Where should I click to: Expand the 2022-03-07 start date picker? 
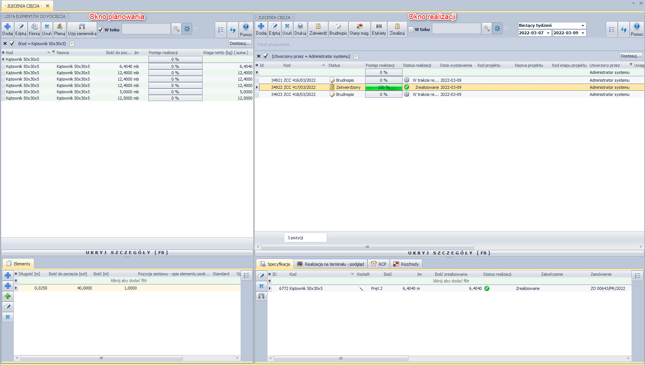tap(548, 33)
